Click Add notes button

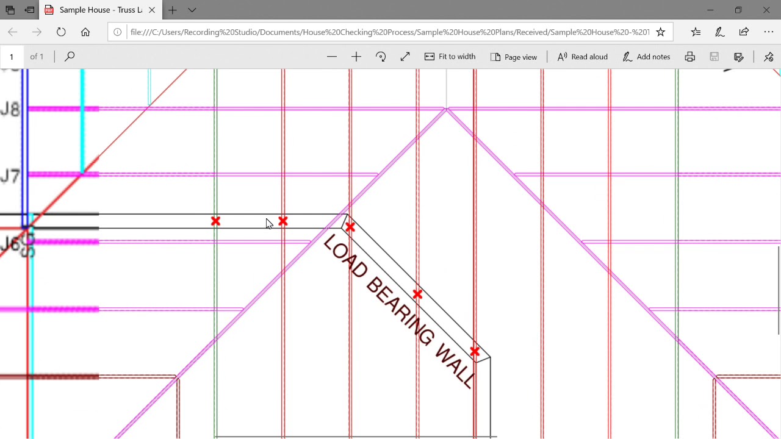[x=646, y=57]
